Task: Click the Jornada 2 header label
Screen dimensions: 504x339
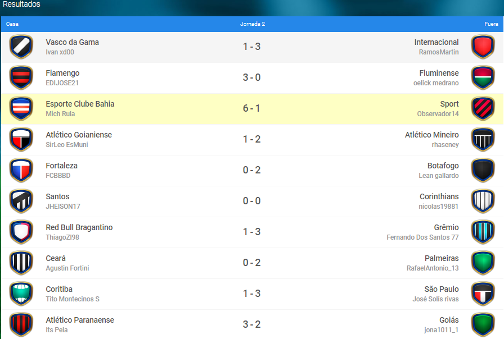Action: (x=253, y=24)
